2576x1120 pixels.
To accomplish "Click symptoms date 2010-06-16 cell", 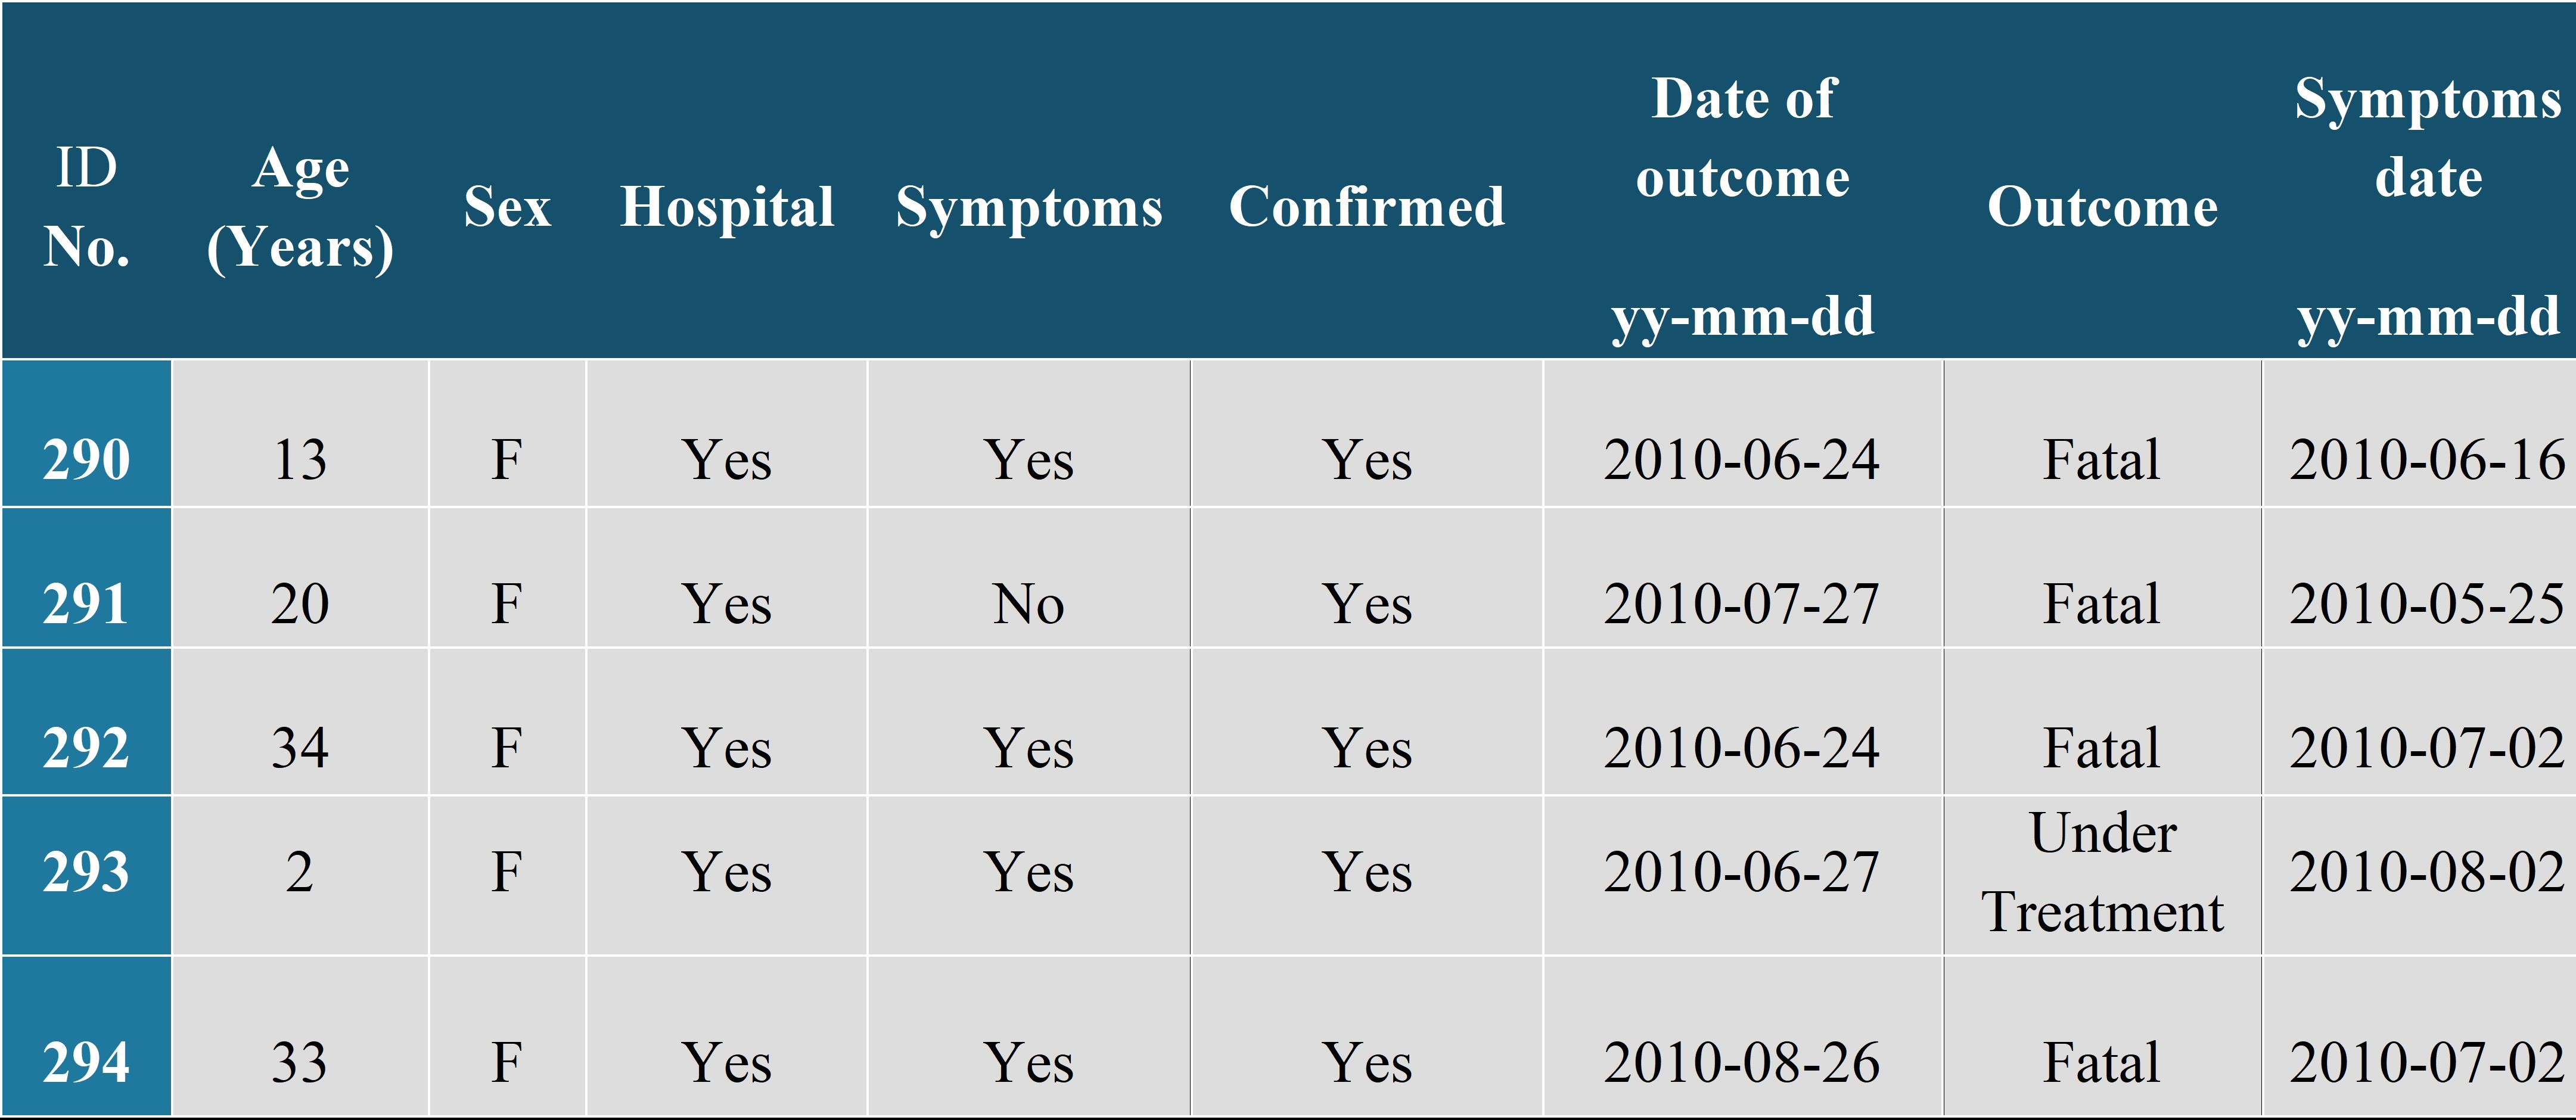I will (2427, 459).
